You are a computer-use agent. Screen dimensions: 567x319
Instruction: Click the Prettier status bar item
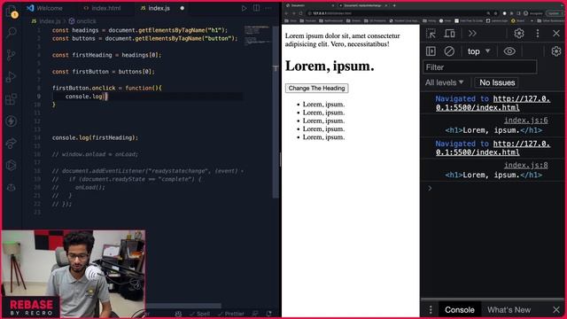click(231, 314)
